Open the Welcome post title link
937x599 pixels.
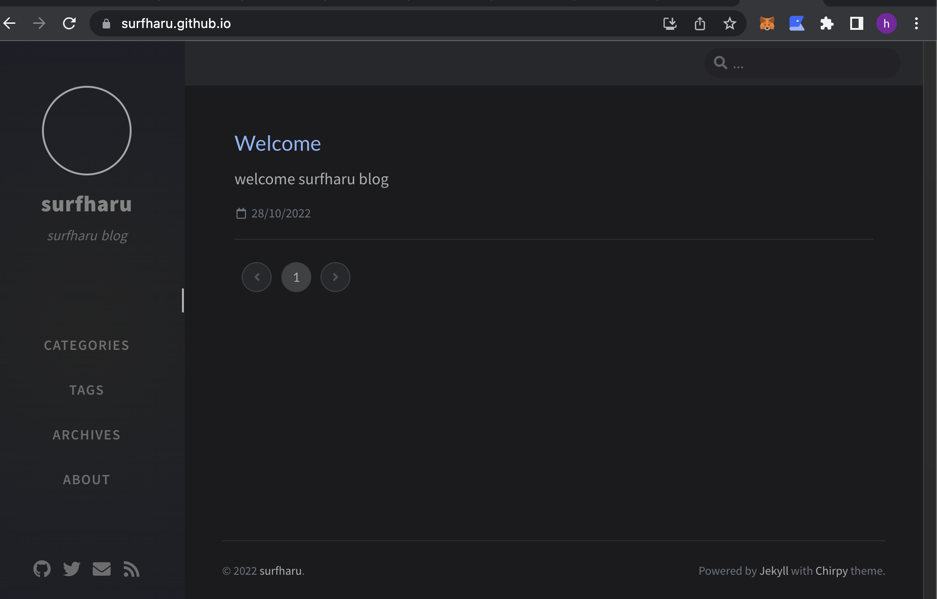[x=278, y=143]
